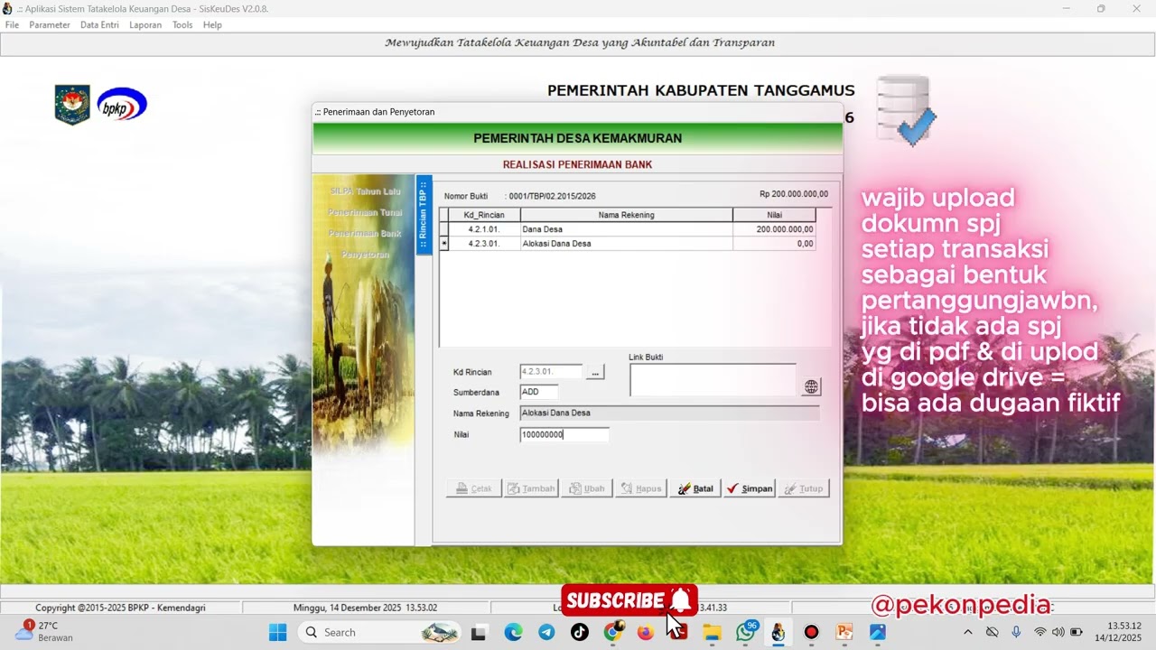This screenshot has height=650, width=1156.
Task: Open Firefox from the taskbar
Action: coord(645,632)
